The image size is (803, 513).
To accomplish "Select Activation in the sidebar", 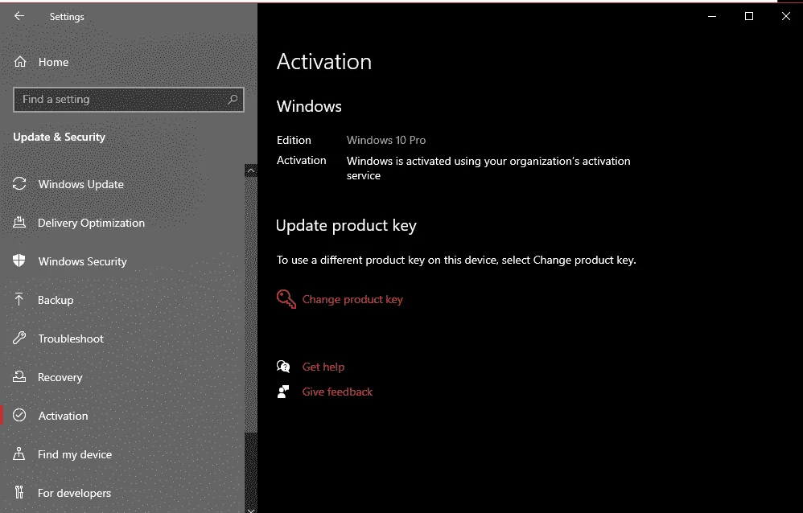I will [x=63, y=416].
